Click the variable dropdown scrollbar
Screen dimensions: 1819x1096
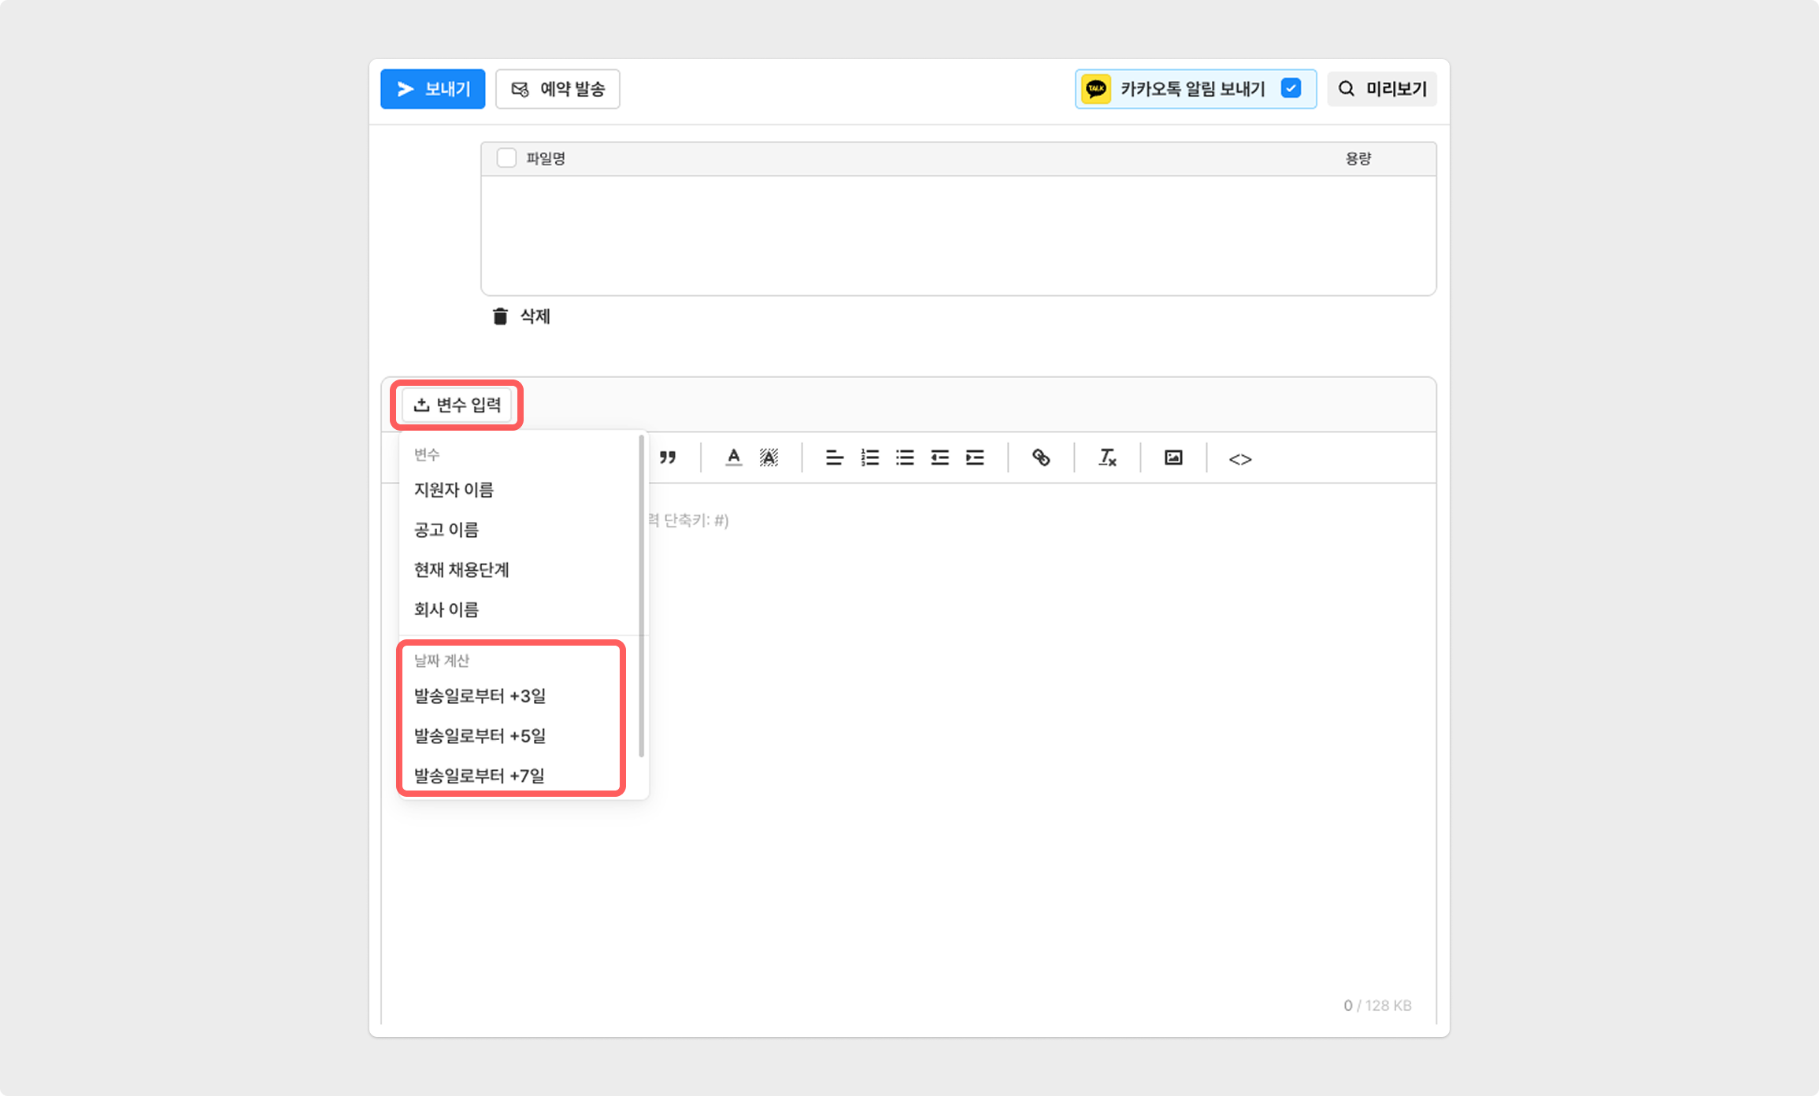(642, 596)
